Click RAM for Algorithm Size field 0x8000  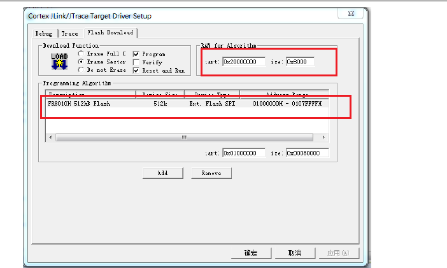click(x=300, y=62)
